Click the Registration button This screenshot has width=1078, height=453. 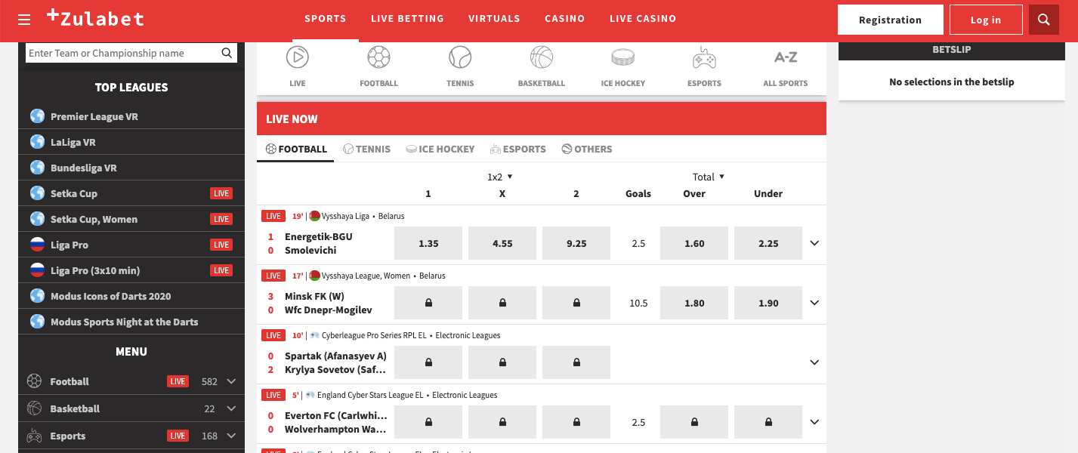point(891,20)
